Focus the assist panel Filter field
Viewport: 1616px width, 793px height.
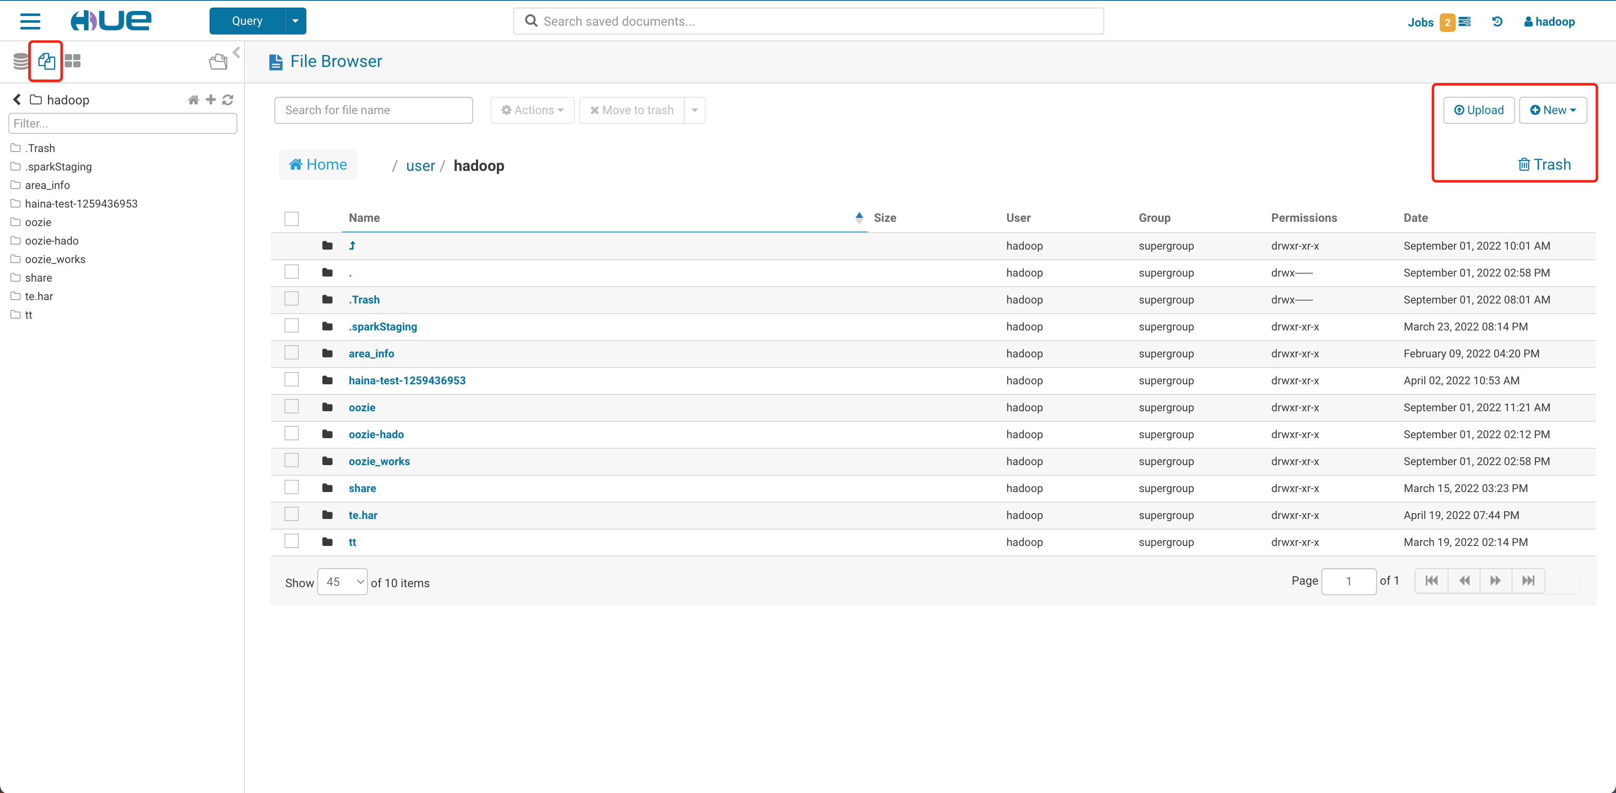[122, 124]
